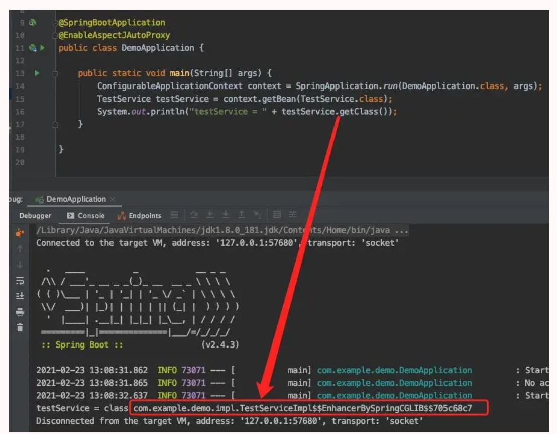Run DemoApplication class from line 11 gutter arrow
Viewport: 557px width, 434px height.
(x=43, y=48)
